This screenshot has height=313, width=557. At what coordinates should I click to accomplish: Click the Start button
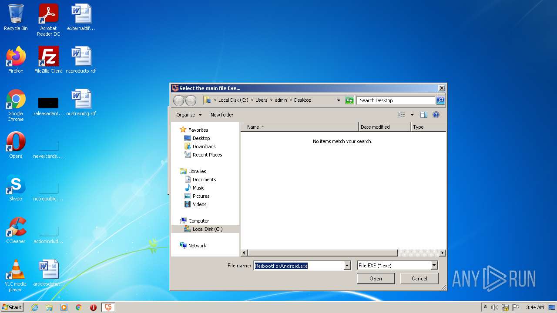[x=12, y=307]
